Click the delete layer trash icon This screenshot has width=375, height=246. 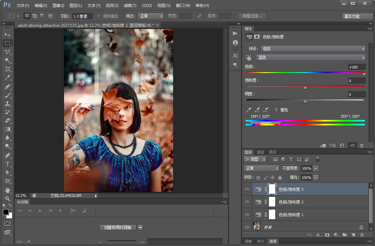[362, 235]
